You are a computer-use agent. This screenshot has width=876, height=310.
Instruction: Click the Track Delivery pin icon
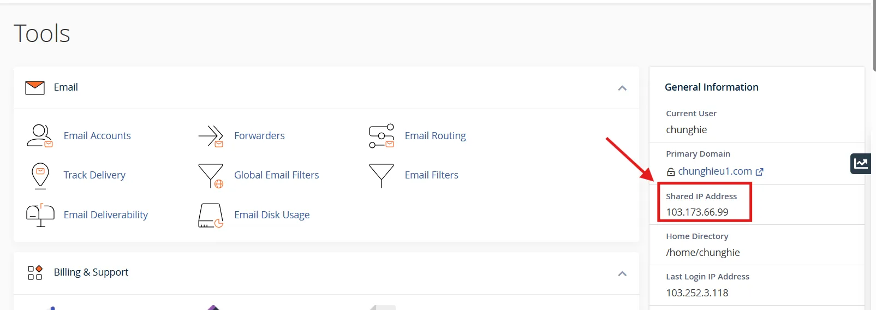(x=40, y=175)
